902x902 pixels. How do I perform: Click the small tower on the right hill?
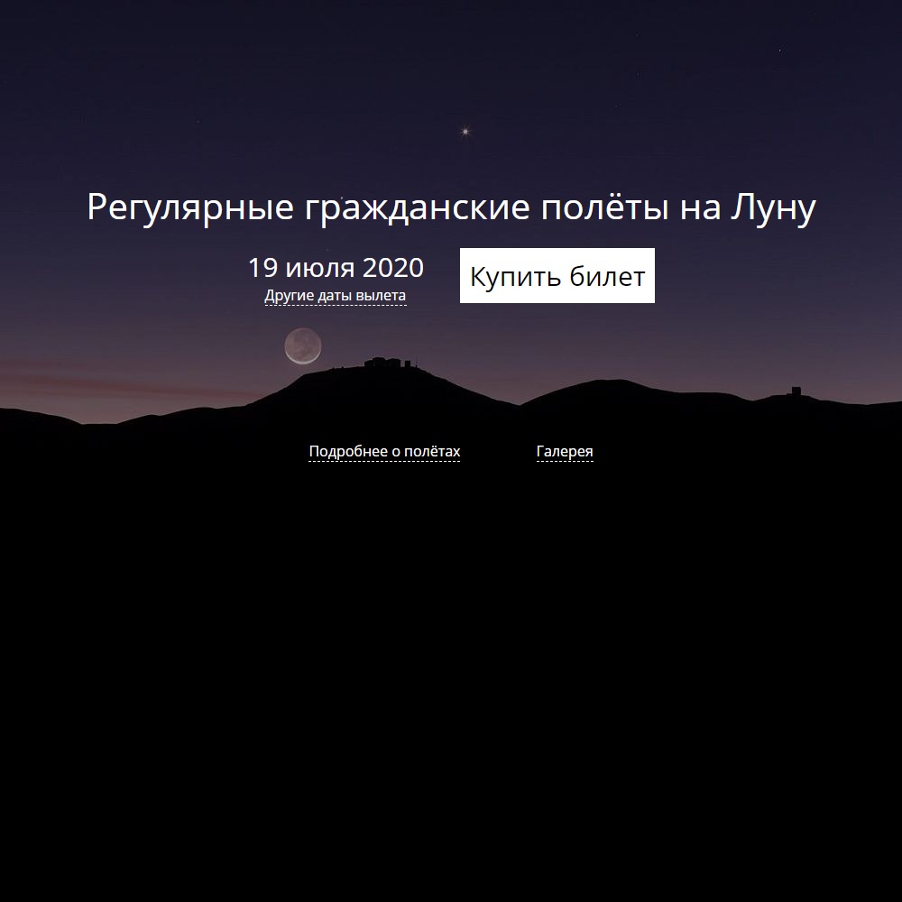(795, 391)
